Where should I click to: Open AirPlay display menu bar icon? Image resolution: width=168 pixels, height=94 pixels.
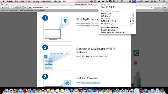point(118,1)
